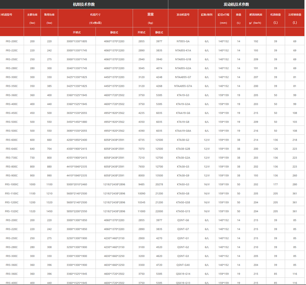Click the FRS-1320C model cell
The image size is (306, 285).
[x=12, y=211]
